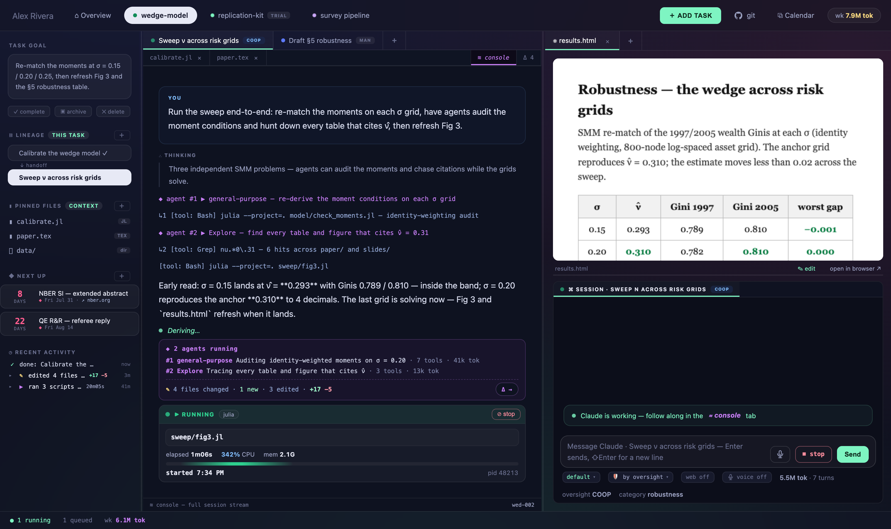Select the Sweep ν across risk grids tab
891x529 pixels.
[208, 41]
